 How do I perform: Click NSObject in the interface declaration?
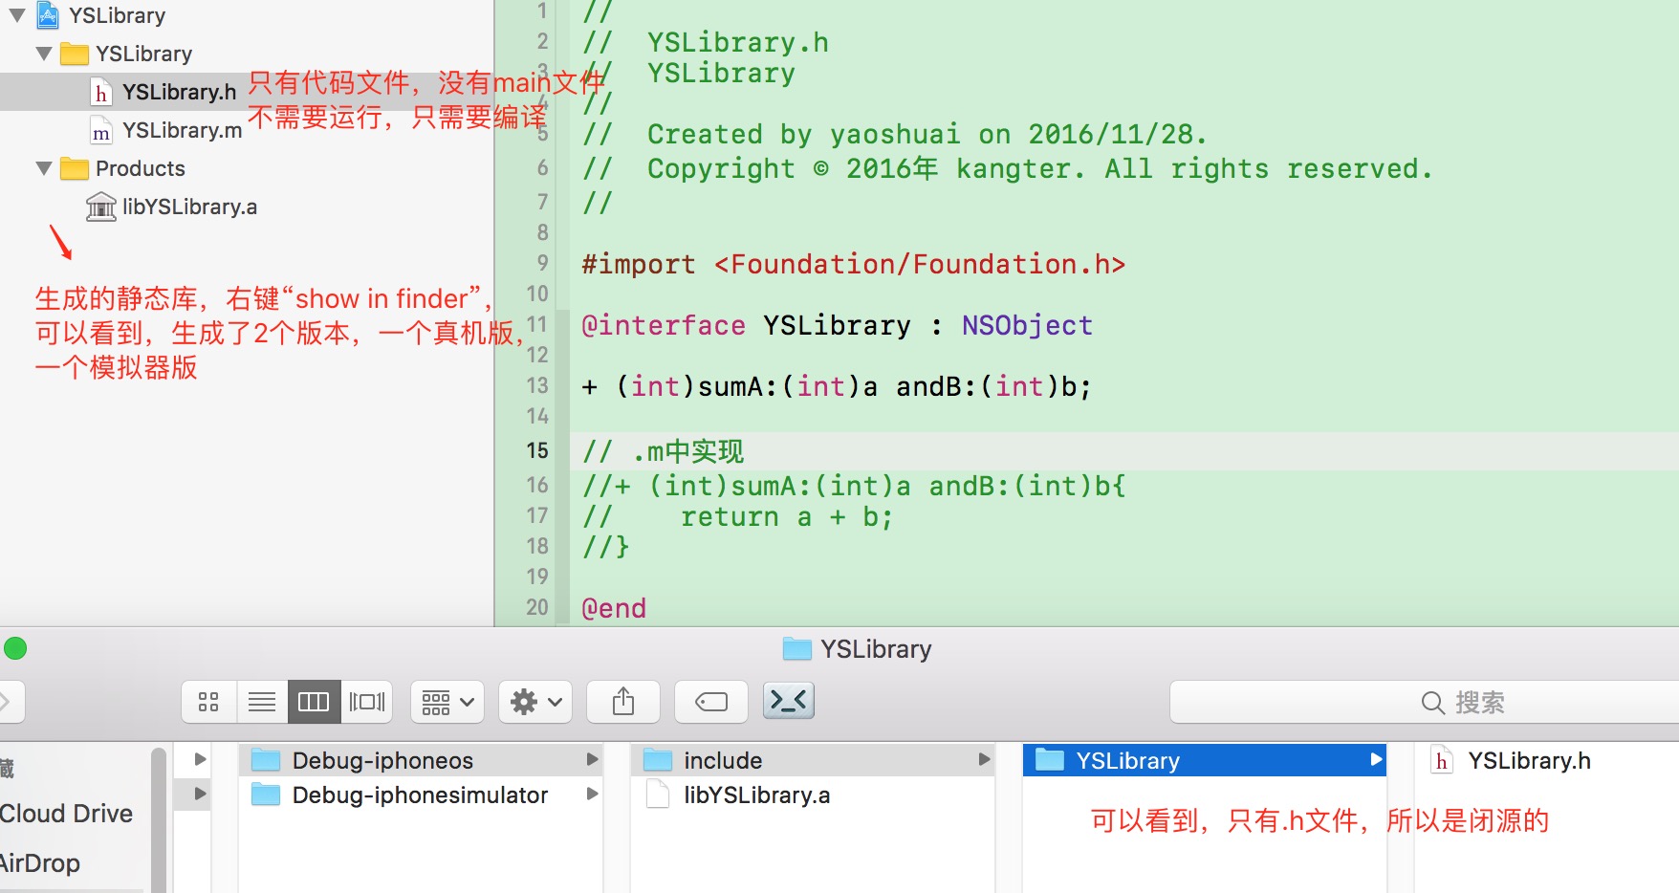click(x=1027, y=325)
